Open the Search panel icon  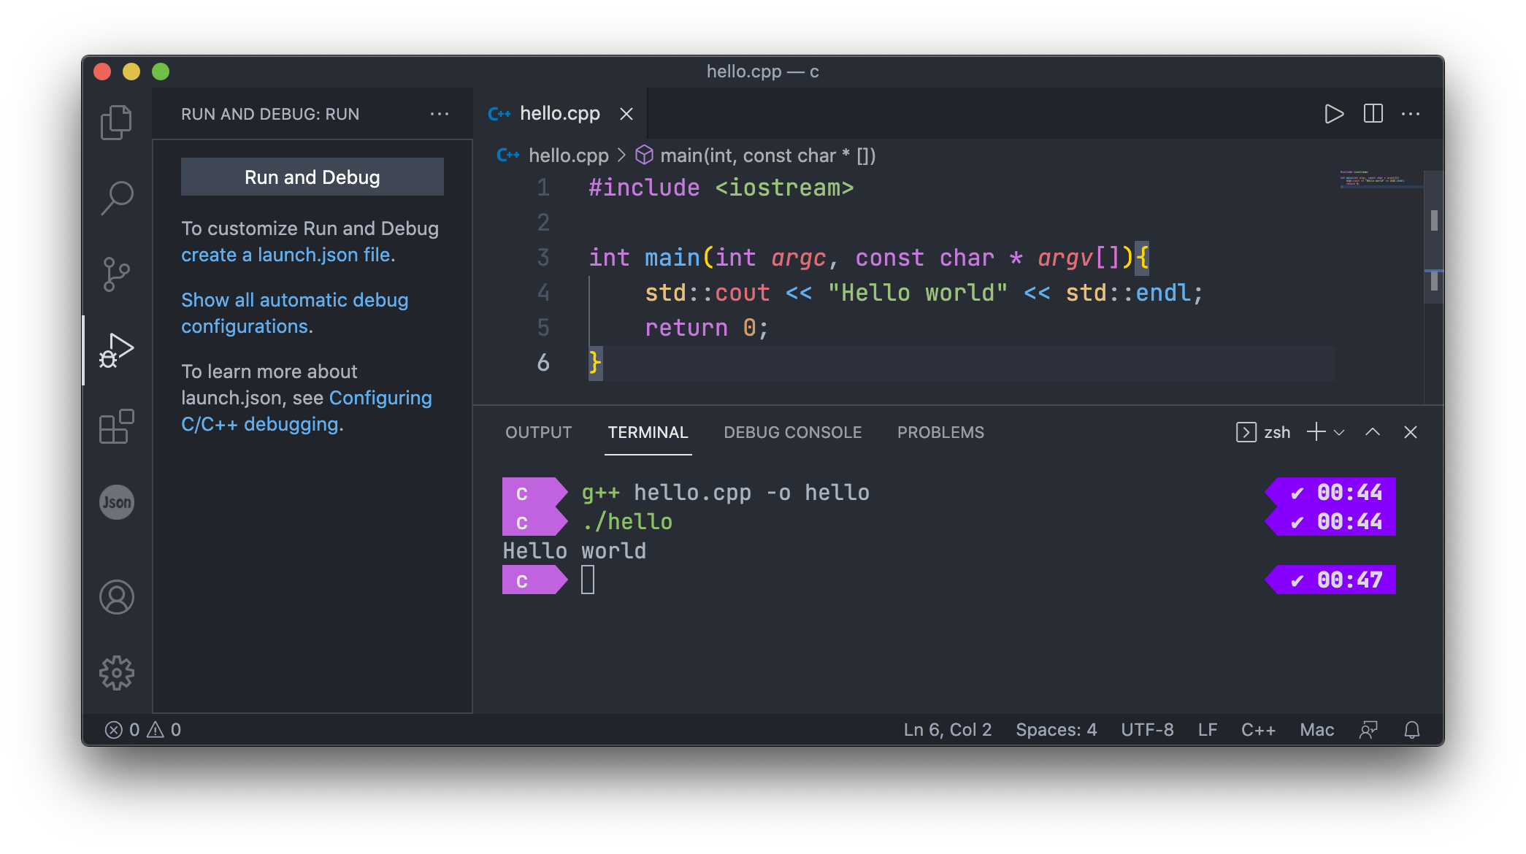coord(118,196)
